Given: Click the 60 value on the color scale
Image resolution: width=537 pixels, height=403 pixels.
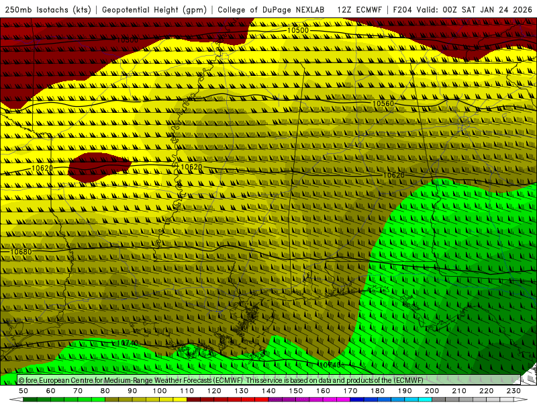Looking at the screenshot, I should point(50,391).
